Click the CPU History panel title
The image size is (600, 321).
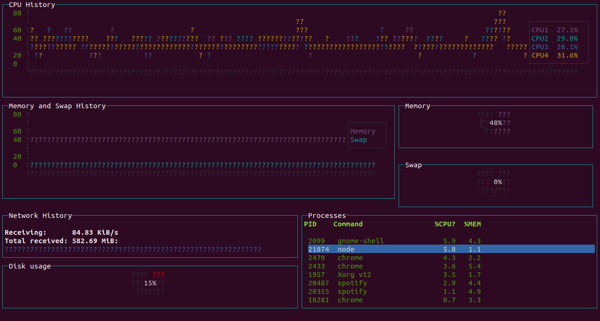[31, 4]
